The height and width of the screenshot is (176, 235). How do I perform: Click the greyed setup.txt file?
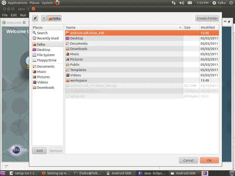[142, 96]
